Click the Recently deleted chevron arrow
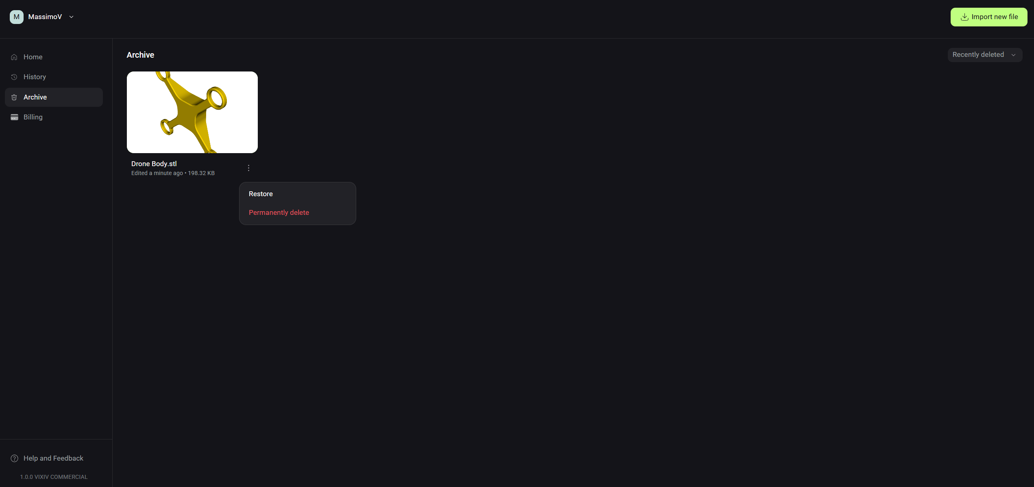Viewport: 1034px width, 487px height. 1013,55
